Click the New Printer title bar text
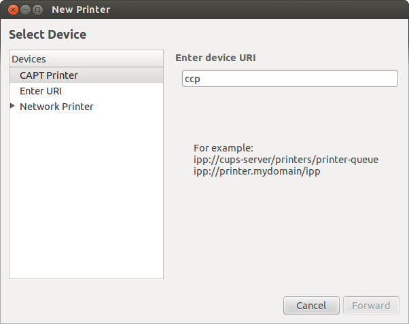 81,10
